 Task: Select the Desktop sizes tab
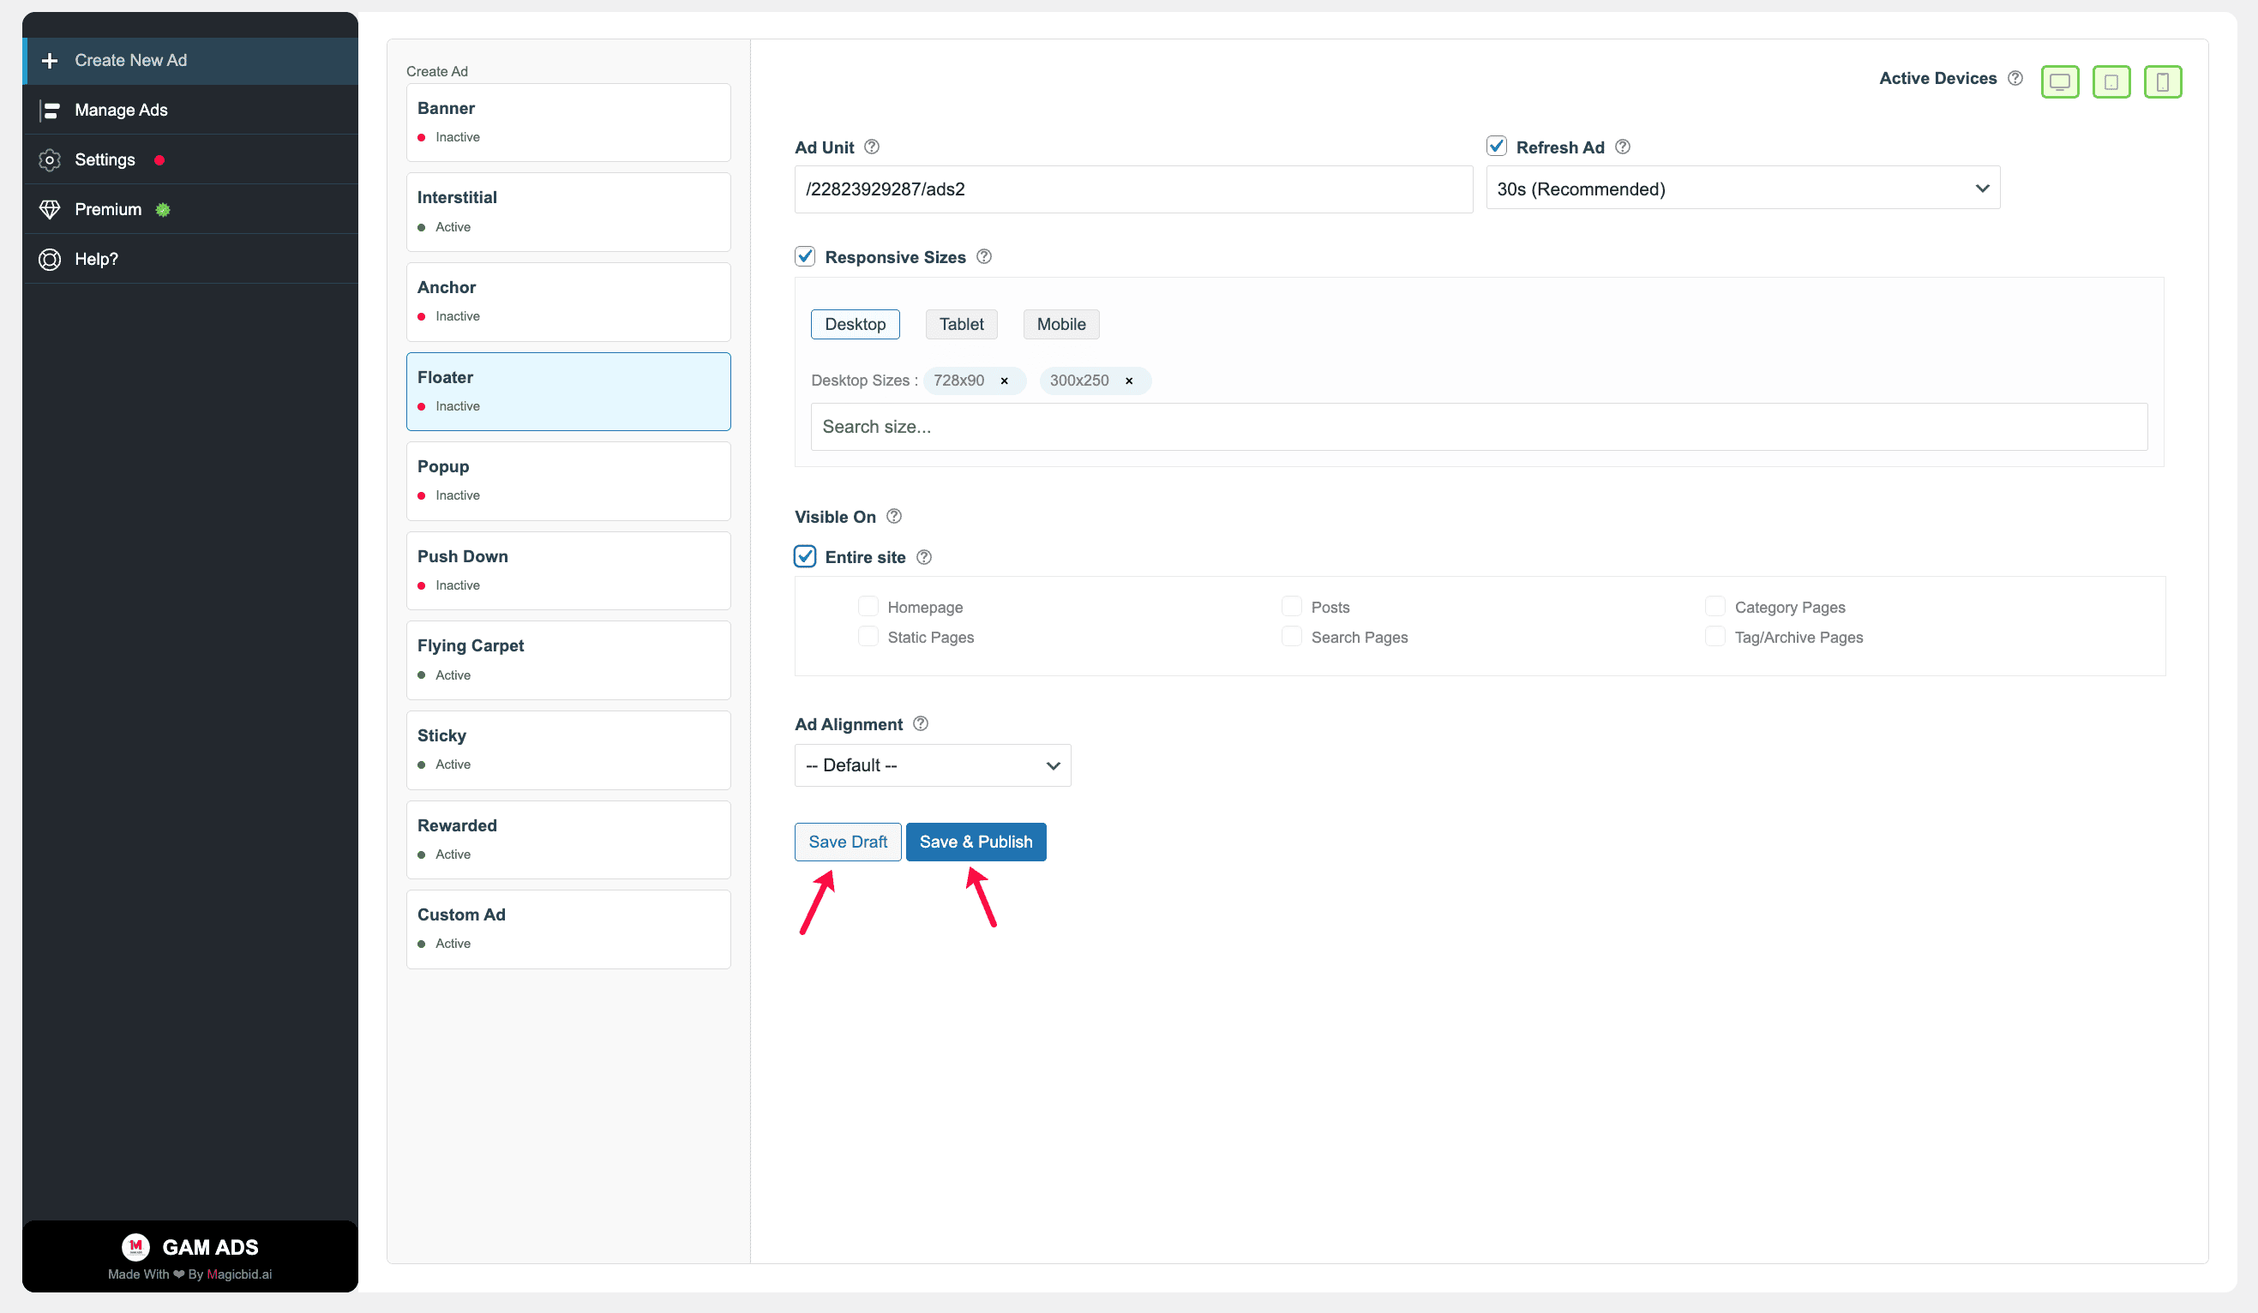point(855,324)
